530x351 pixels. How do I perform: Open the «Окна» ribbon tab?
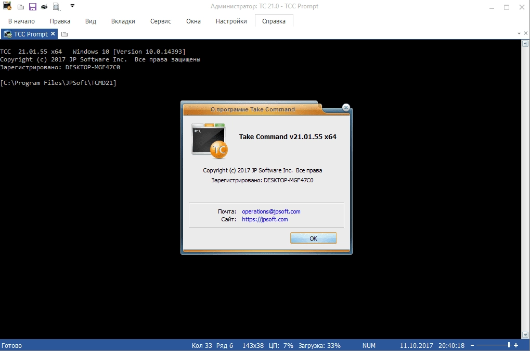click(193, 21)
